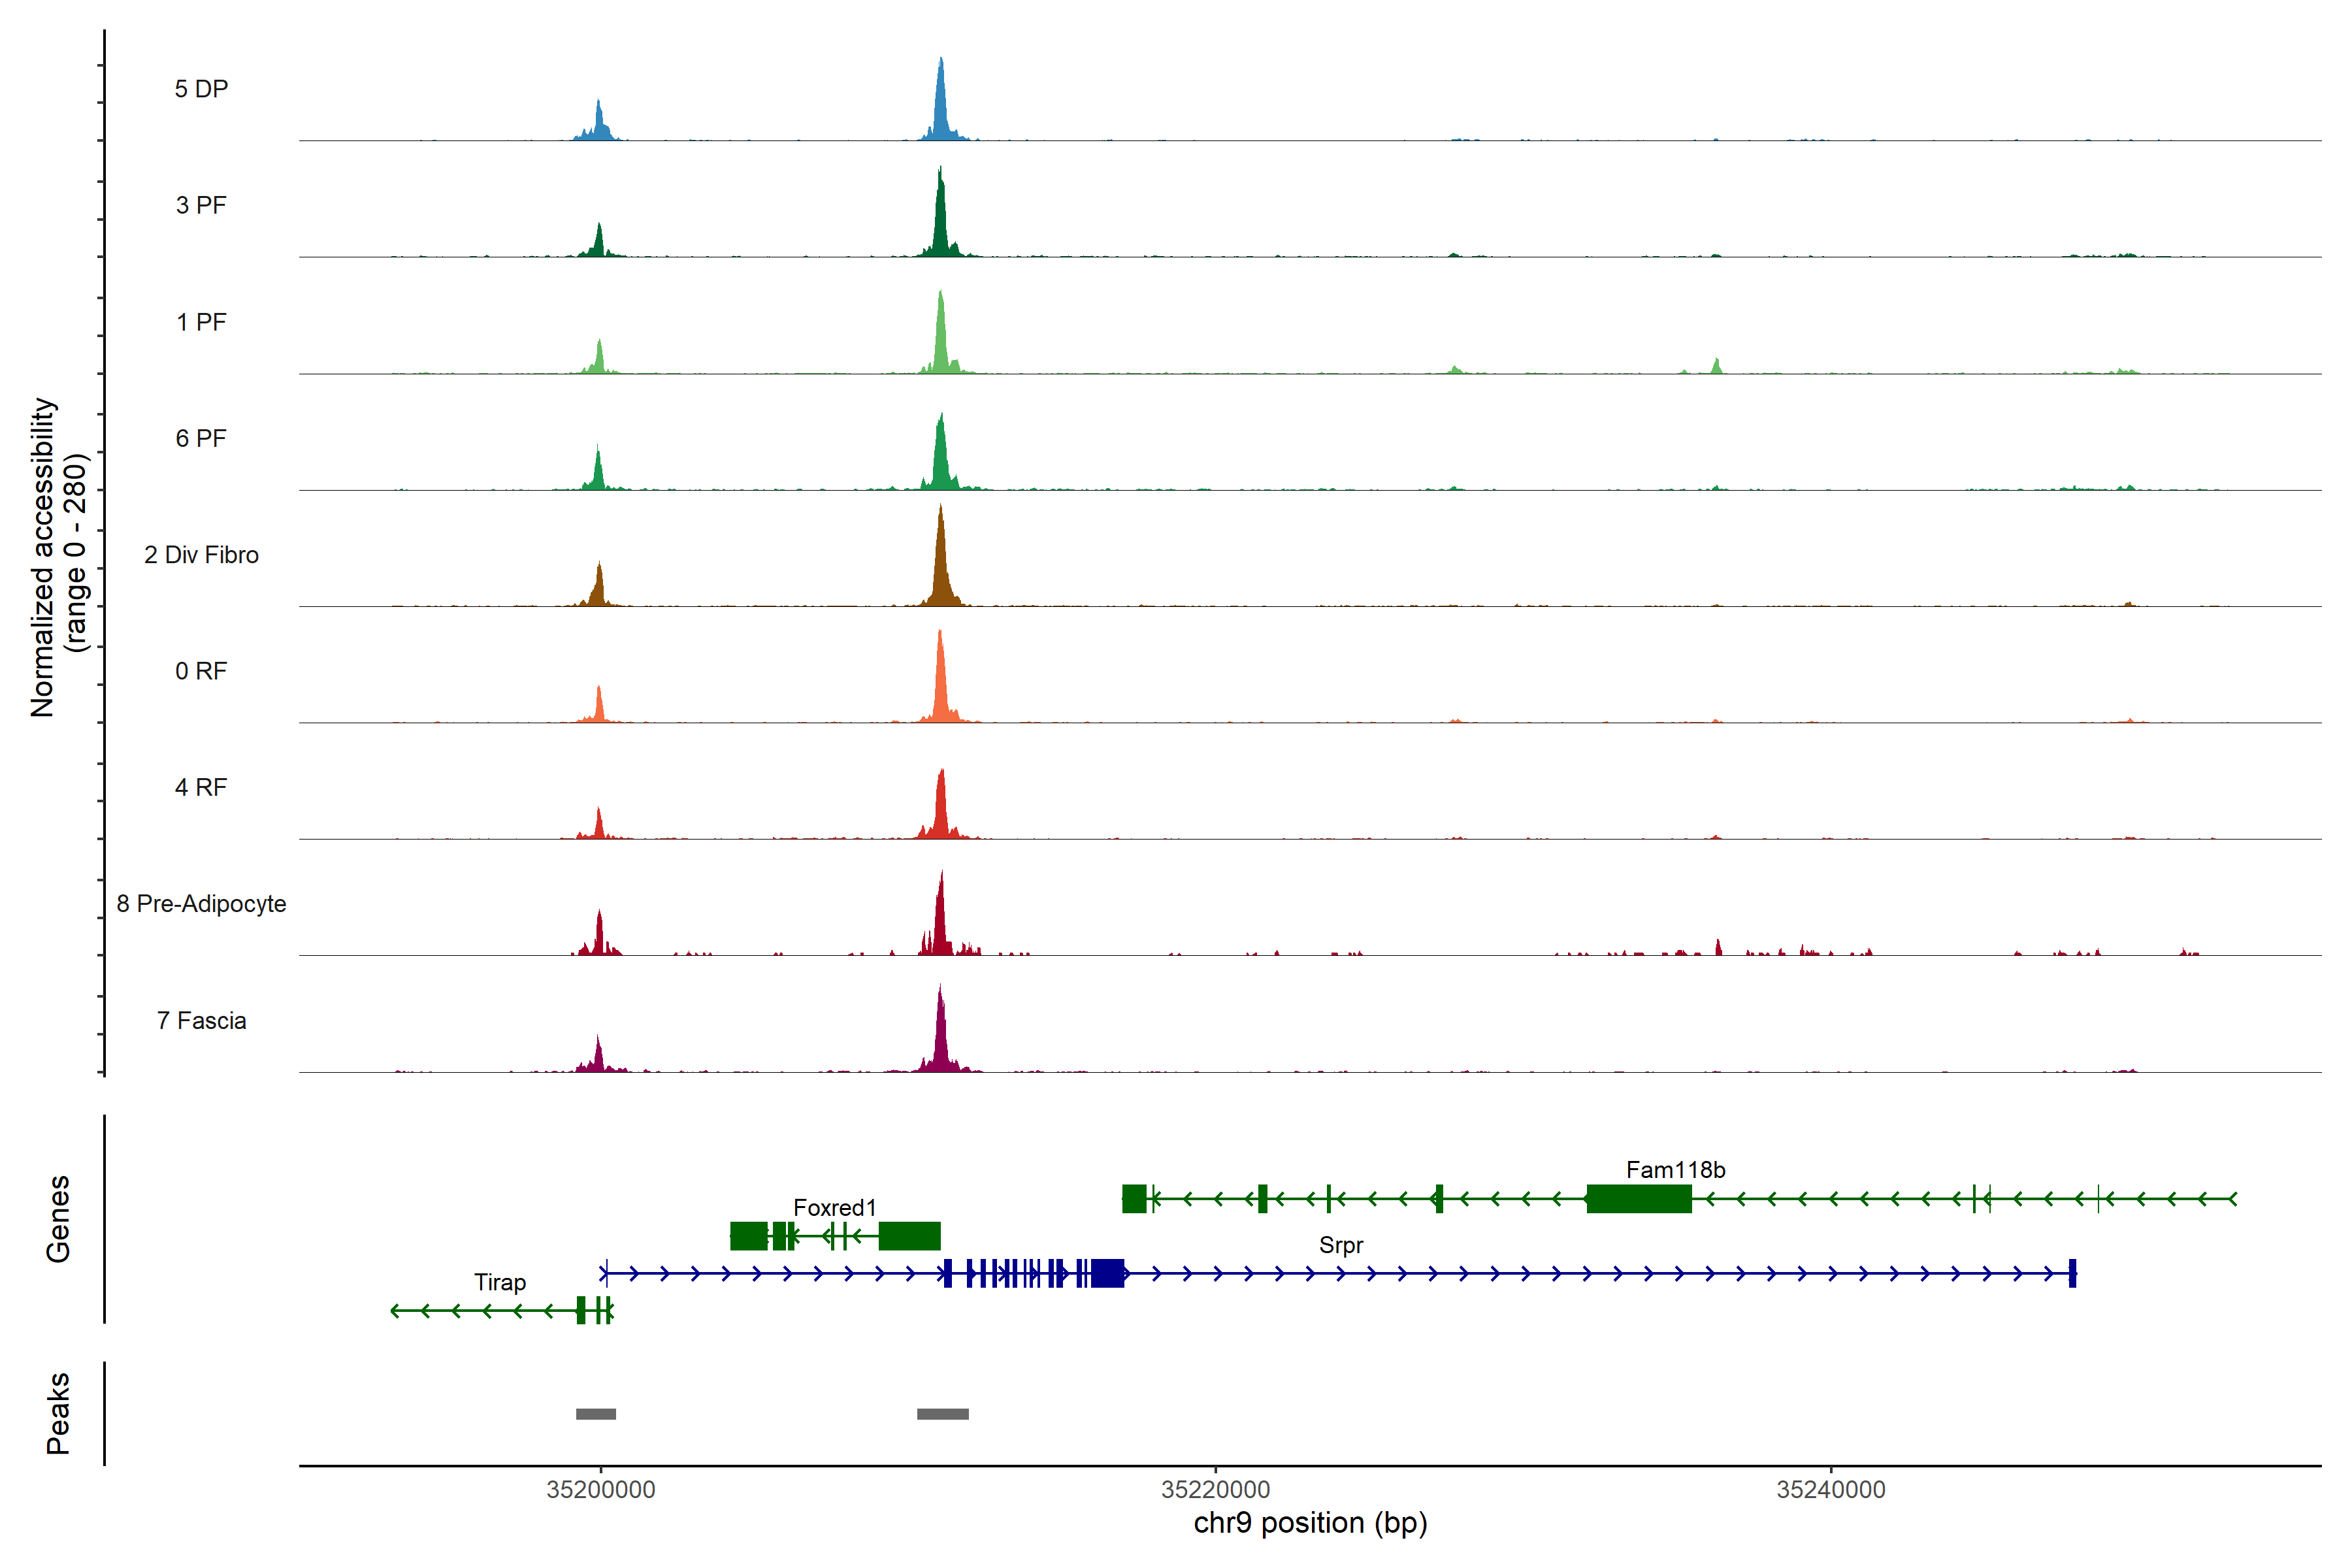Click the 35200000 axis tick label
Viewport: 2352px width, 1568px height.
pyautogui.click(x=601, y=1489)
